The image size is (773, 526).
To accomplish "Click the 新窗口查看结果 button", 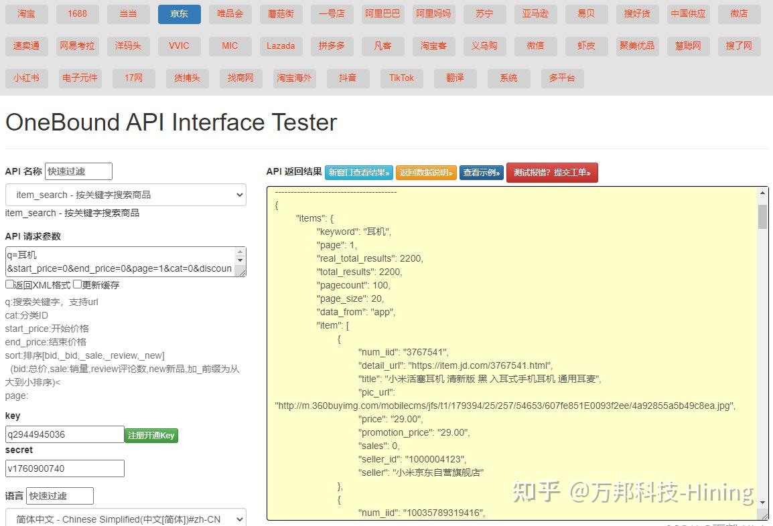I will point(358,172).
